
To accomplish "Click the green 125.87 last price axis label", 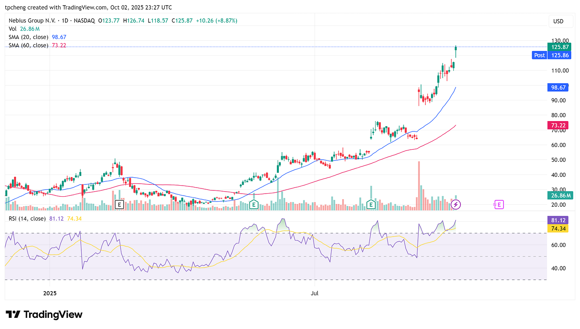I will coord(559,47).
